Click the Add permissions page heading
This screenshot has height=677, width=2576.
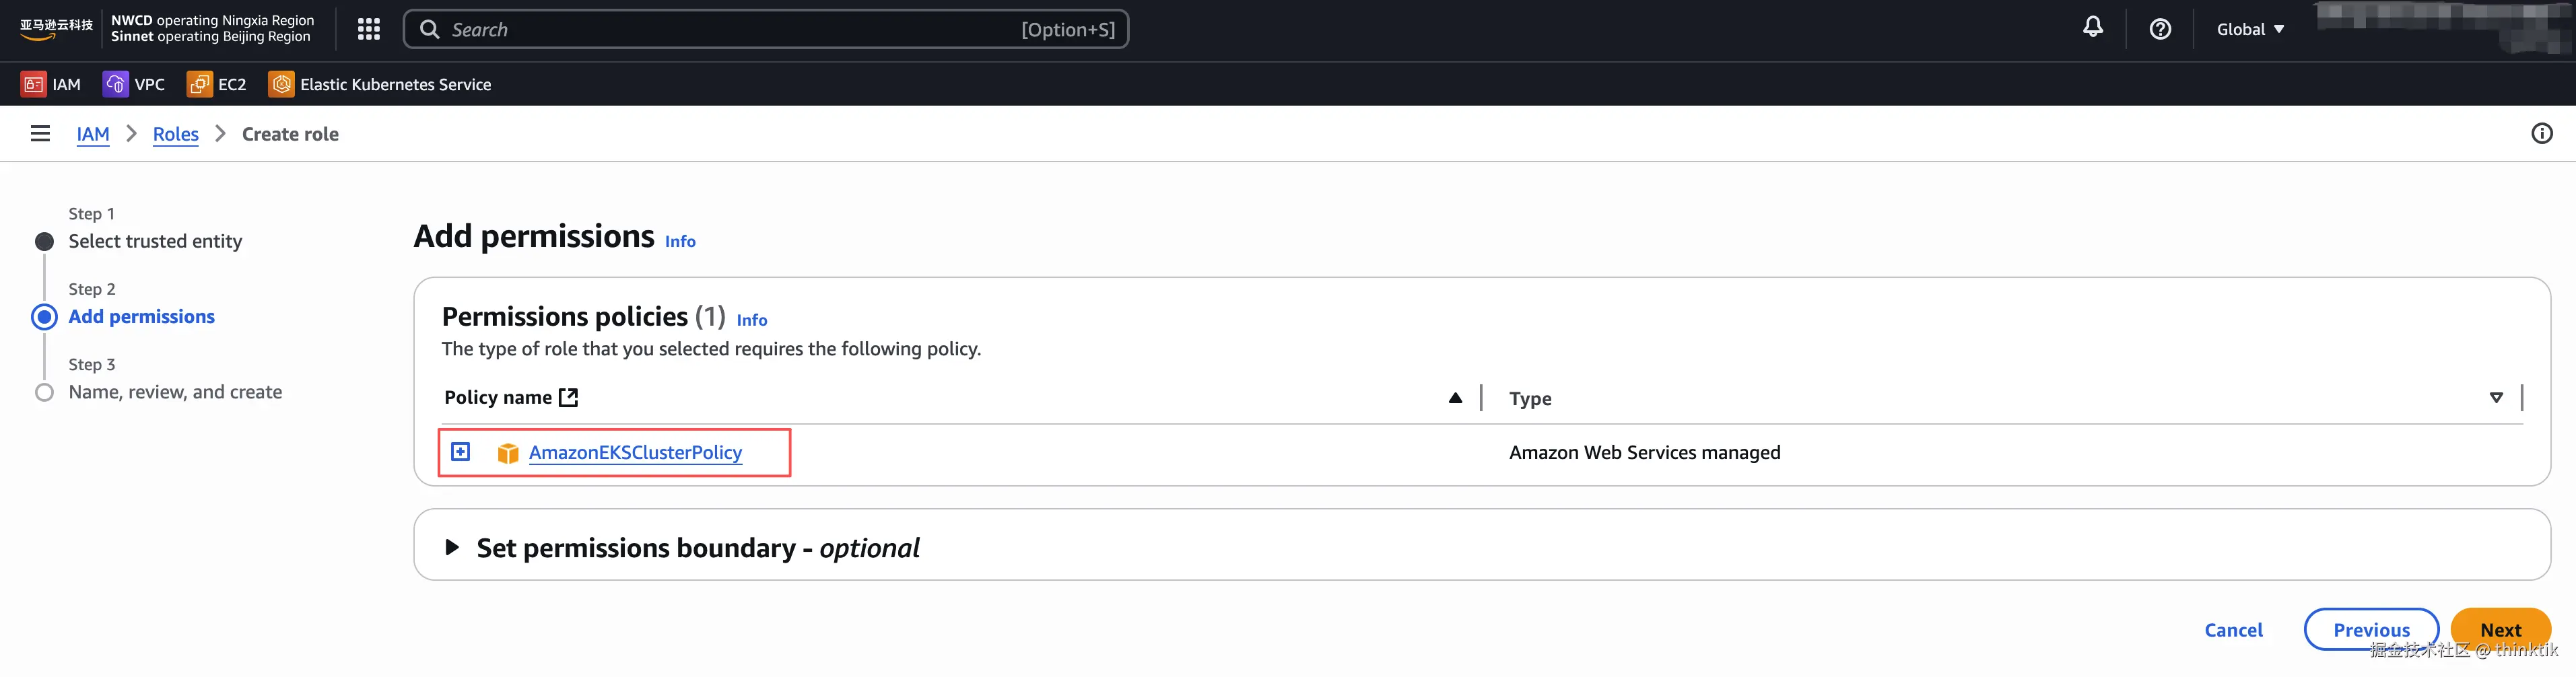(x=534, y=236)
